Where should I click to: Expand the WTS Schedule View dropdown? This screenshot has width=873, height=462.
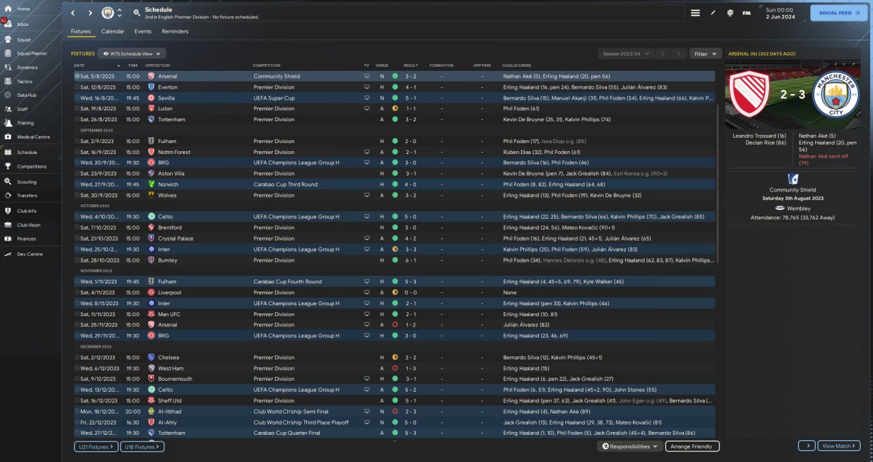pyautogui.click(x=132, y=53)
